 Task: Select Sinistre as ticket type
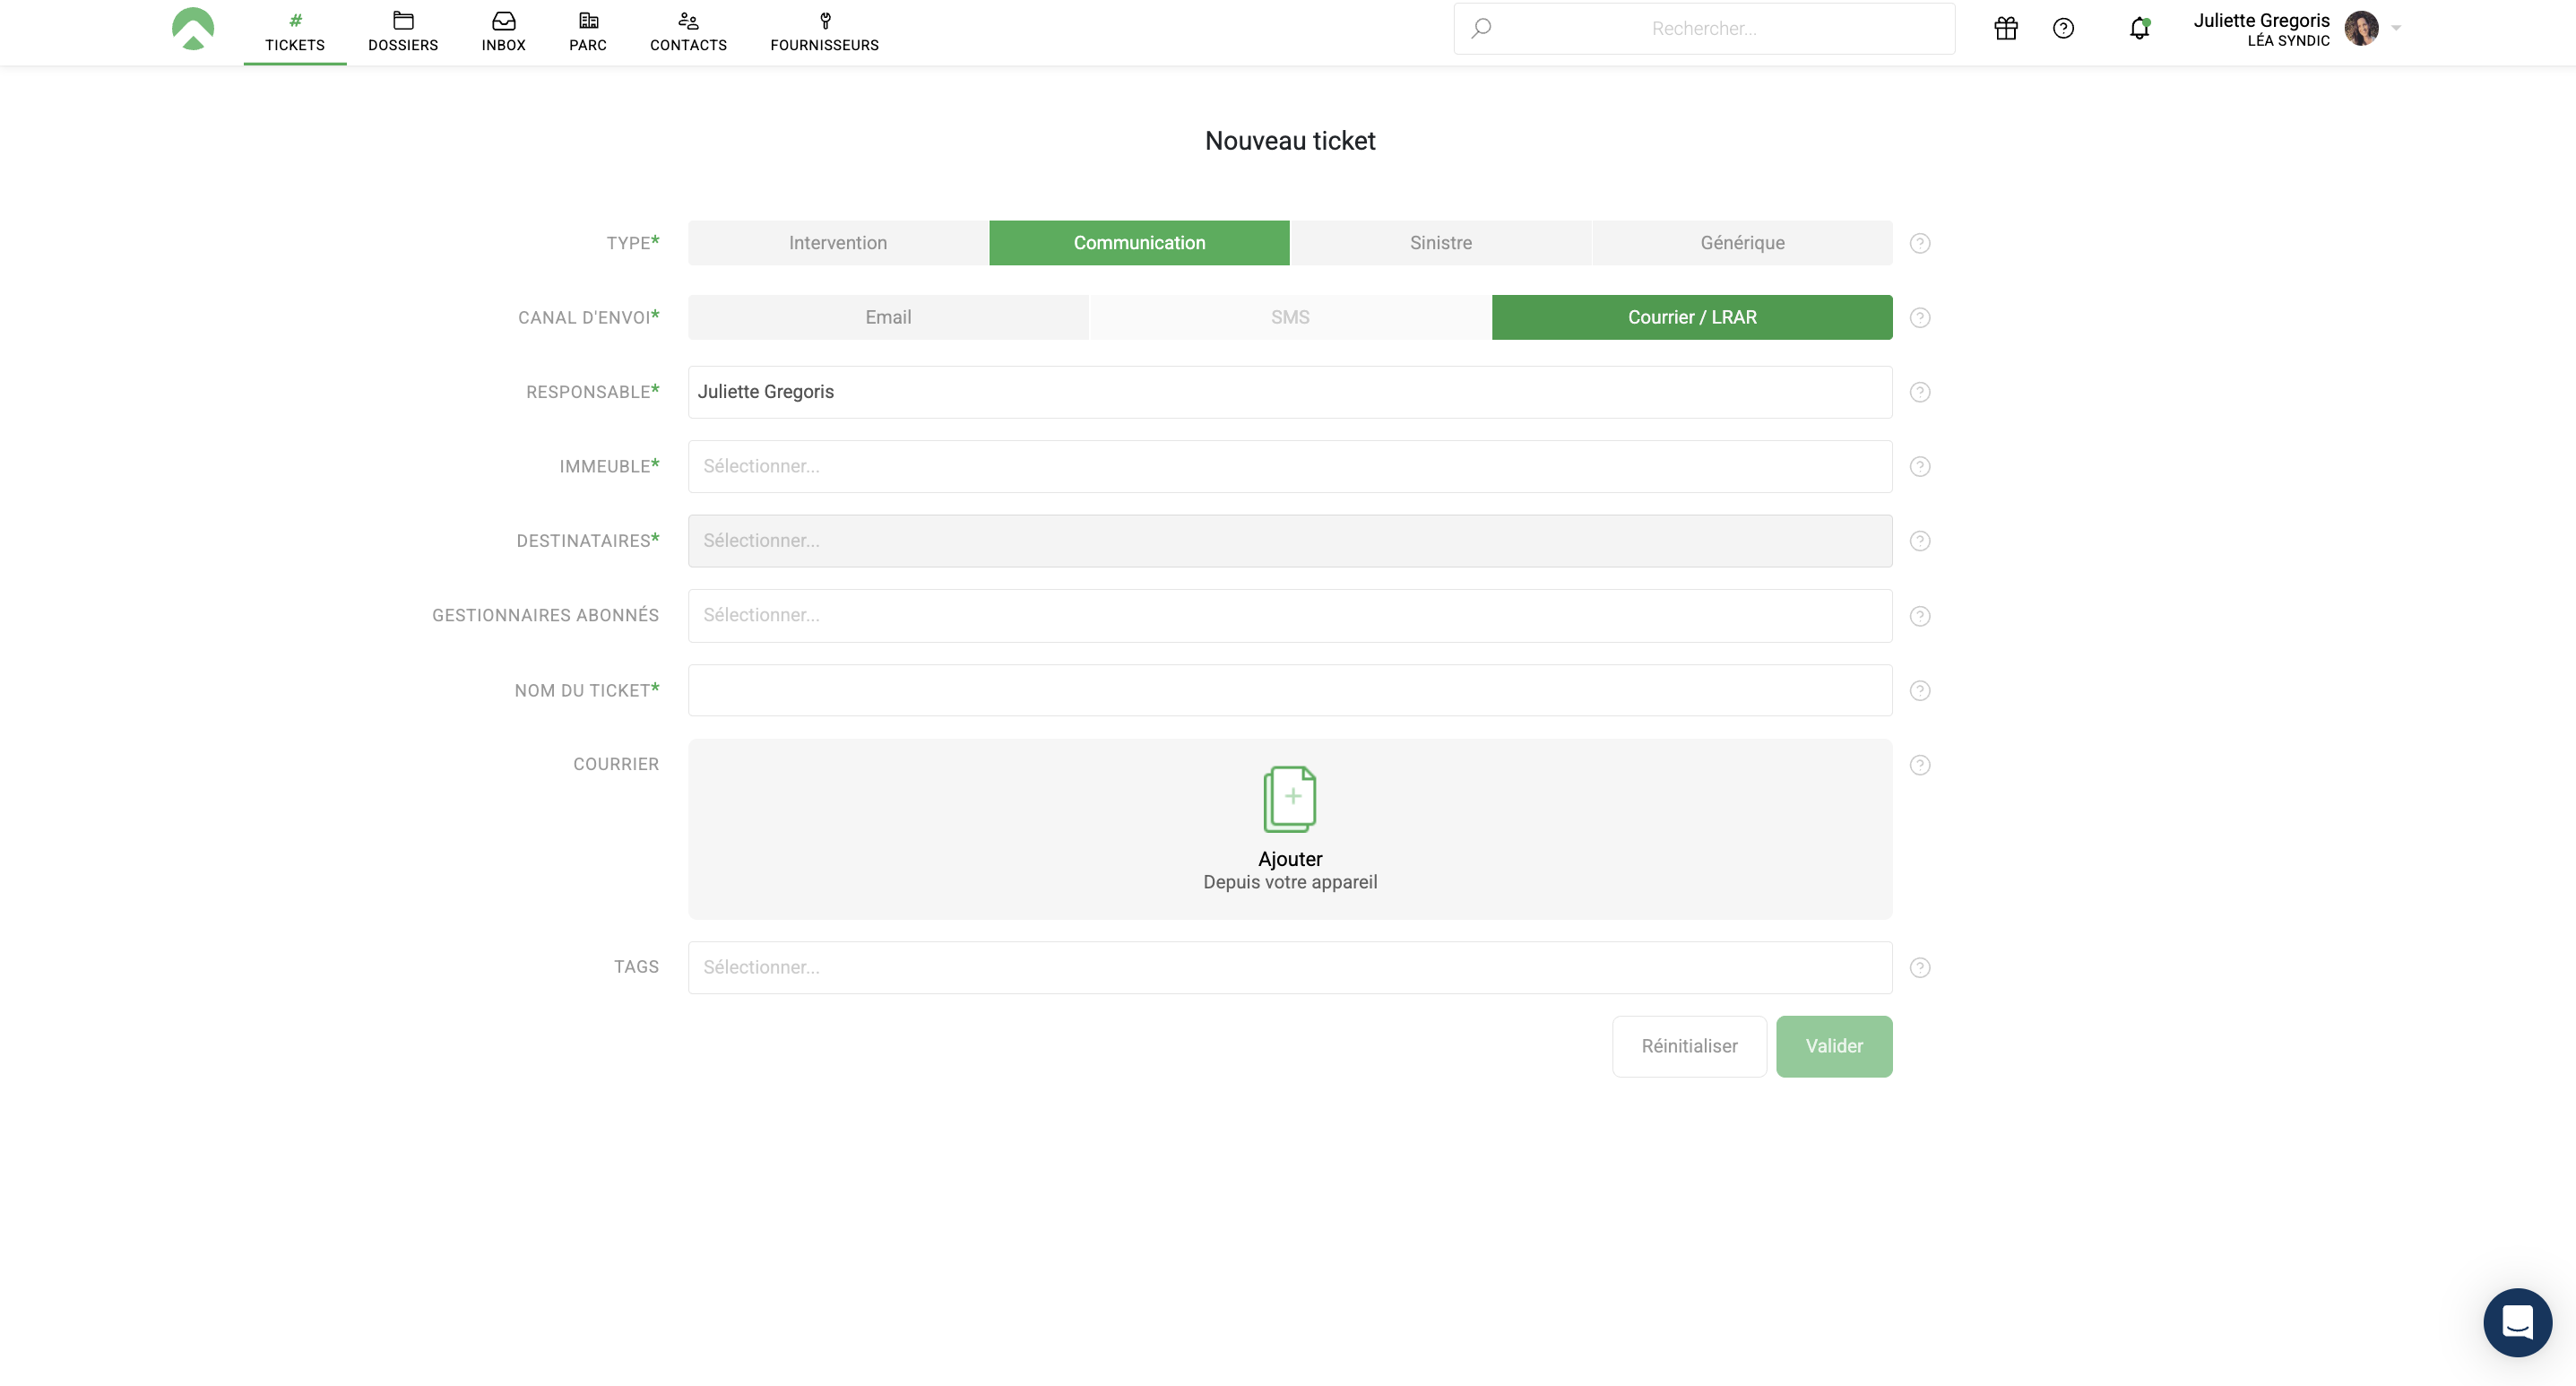point(1440,243)
